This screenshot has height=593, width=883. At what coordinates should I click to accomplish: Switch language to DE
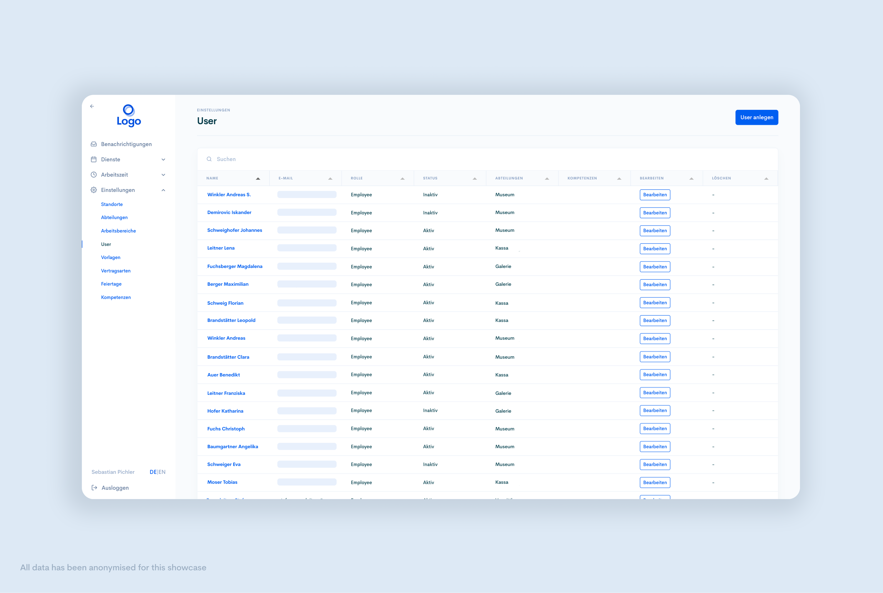coord(153,472)
